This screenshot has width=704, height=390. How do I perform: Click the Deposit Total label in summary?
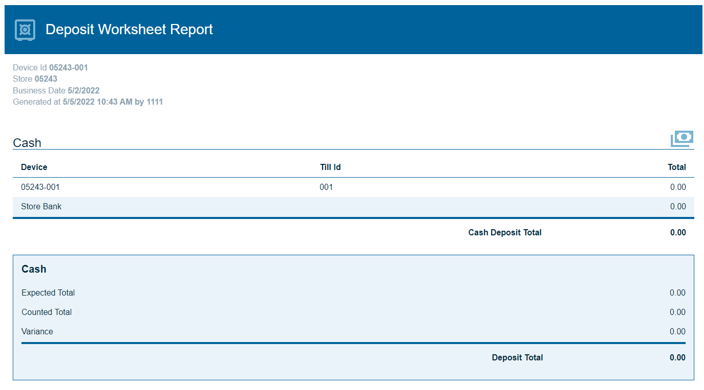(x=517, y=358)
